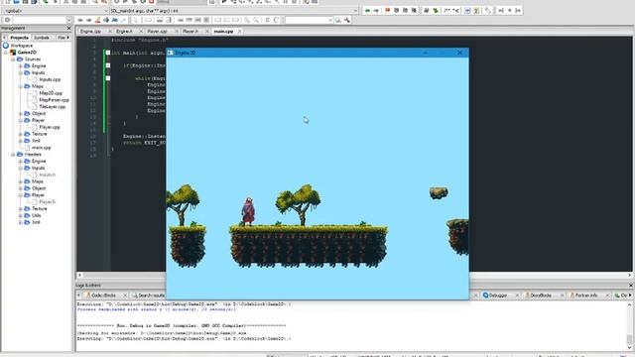Screen dimensions: 635x357
Task: Switch to the Player.h tab
Action: [x=190, y=31]
